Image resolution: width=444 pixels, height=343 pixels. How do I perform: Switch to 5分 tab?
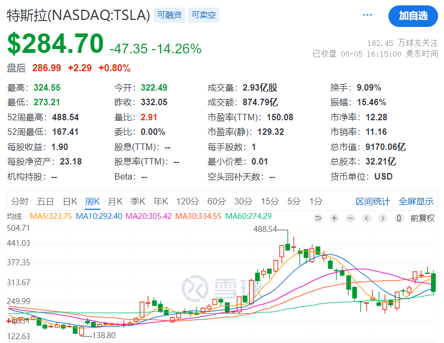pos(294,202)
